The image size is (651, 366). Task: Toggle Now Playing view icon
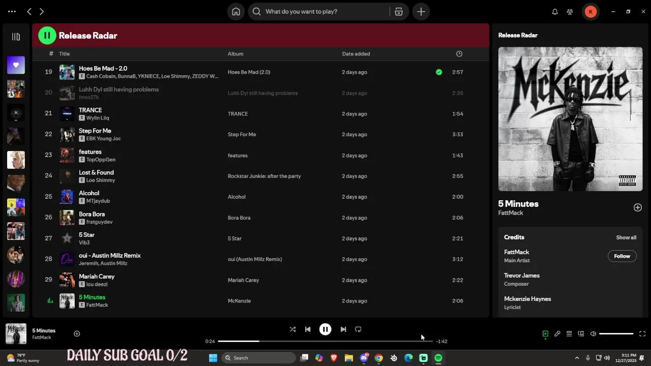545,334
